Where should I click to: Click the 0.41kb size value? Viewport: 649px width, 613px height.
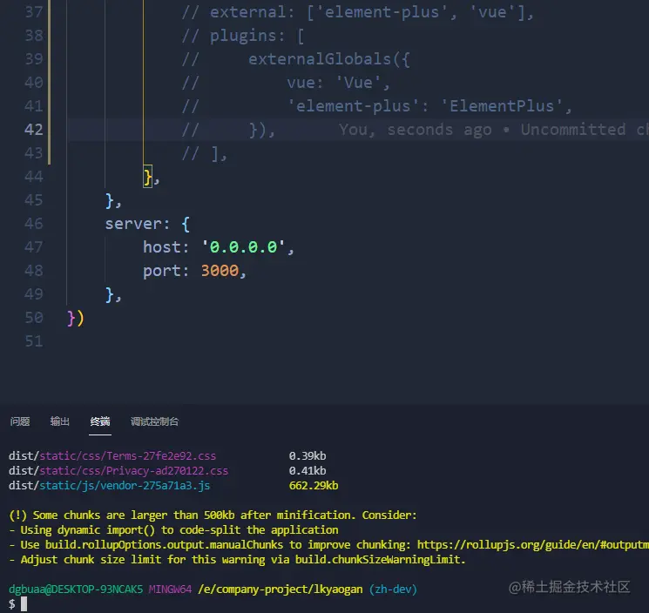pos(308,471)
